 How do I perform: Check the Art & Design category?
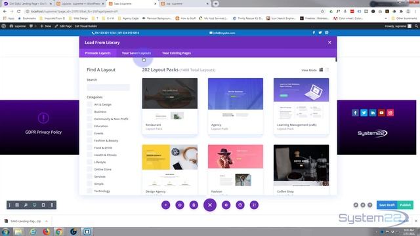(x=89, y=104)
